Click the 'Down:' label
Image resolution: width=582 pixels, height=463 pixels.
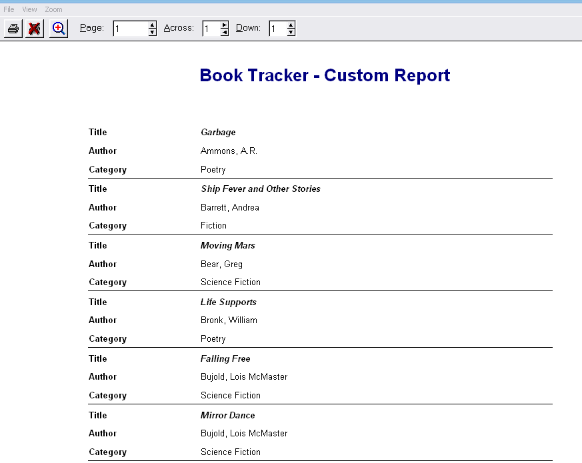(248, 28)
